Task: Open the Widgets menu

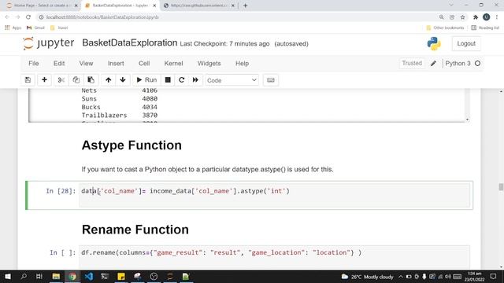Action: click(209, 64)
